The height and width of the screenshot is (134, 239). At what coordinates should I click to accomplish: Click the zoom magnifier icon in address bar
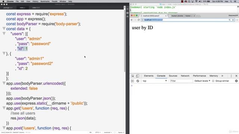(230, 20)
